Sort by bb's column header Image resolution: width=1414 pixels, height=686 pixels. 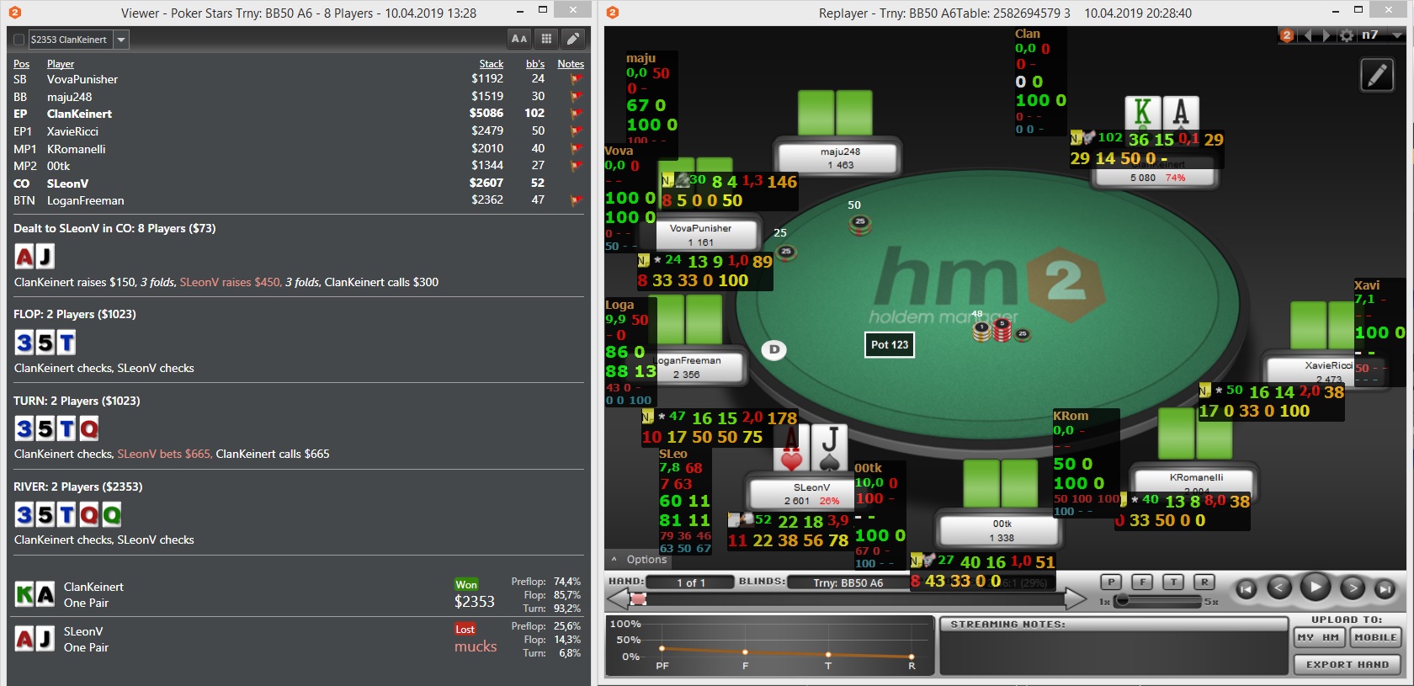point(535,64)
